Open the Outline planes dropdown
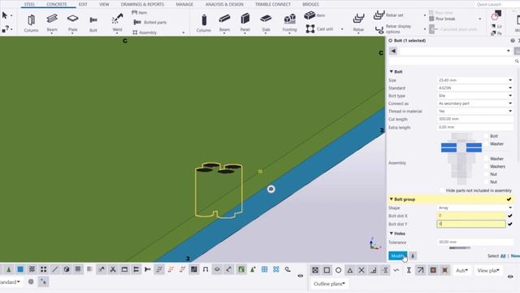The height and width of the screenshot is (293, 520). pyautogui.click(x=329, y=284)
